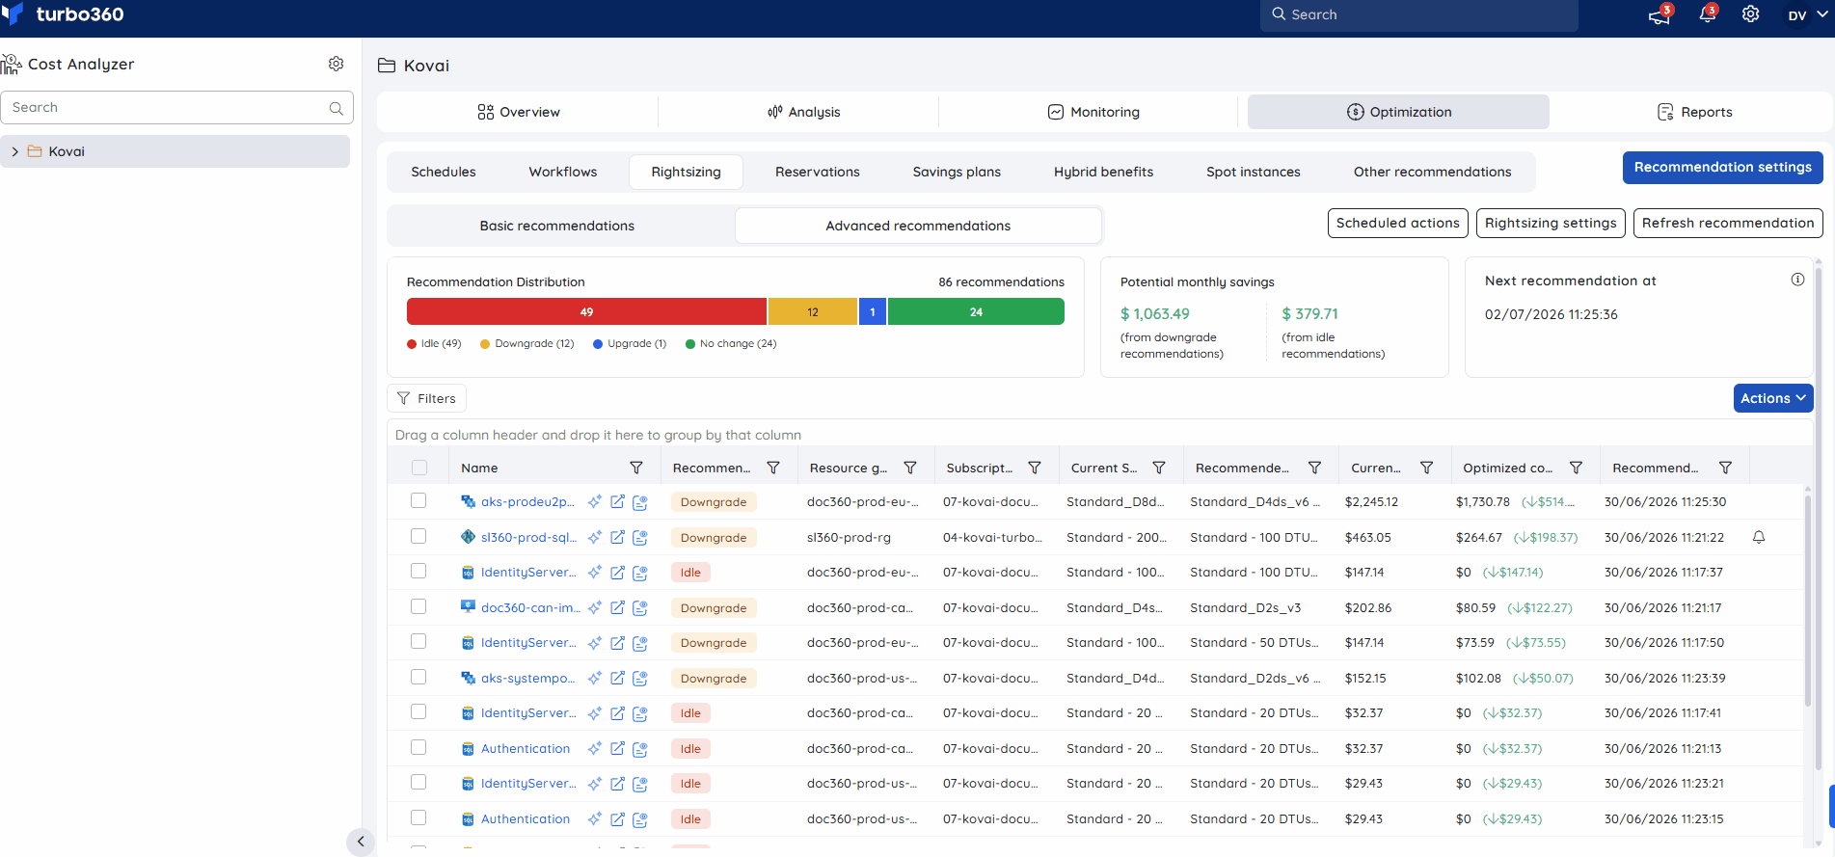Click Refresh recommendation button

point(1728,223)
